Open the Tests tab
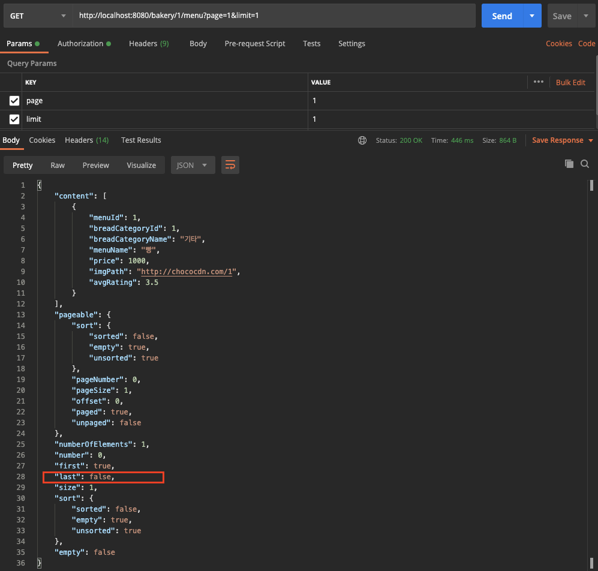The image size is (598, 571). pyautogui.click(x=311, y=43)
